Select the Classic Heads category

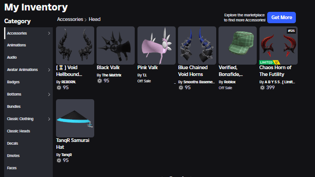click(29, 131)
